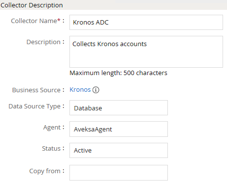Viewport: 227px width, 184px height.
Task: Click the Copy from field
Action: pos(119,173)
